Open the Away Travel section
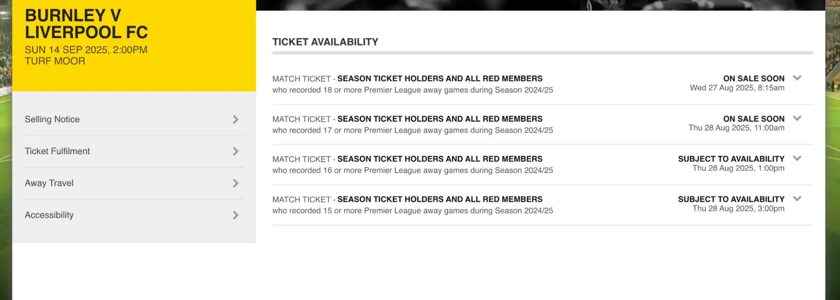Viewport: 840px width, 300px height. 49,183
